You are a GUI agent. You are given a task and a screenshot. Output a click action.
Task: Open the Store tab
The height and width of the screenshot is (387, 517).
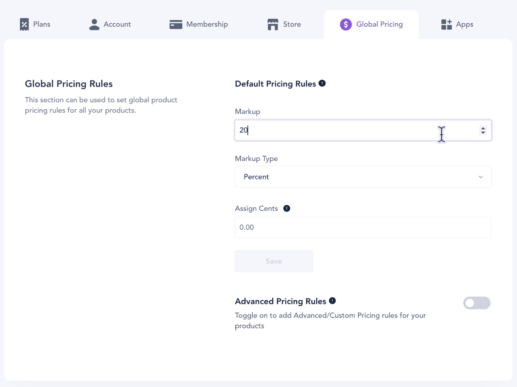[x=284, y=24]
